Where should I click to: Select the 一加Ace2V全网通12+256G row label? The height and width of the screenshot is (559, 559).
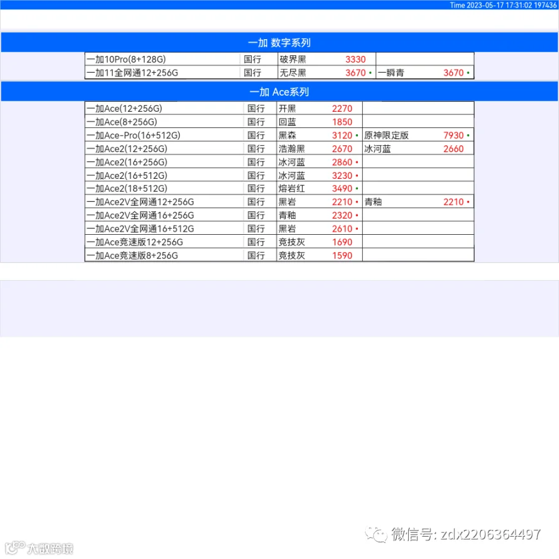point(140,202)
